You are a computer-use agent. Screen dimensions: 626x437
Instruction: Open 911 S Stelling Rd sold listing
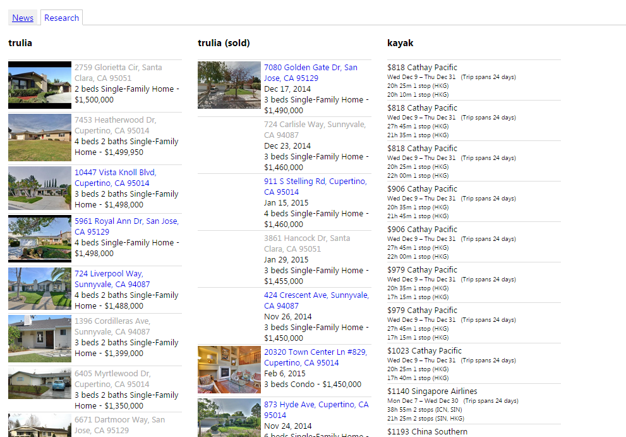coord(315,187)
